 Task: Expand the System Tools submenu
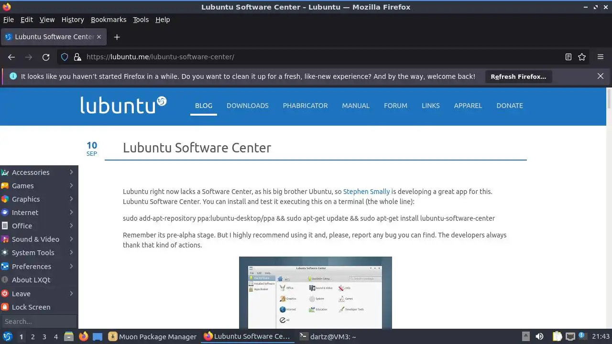[38, 253]
